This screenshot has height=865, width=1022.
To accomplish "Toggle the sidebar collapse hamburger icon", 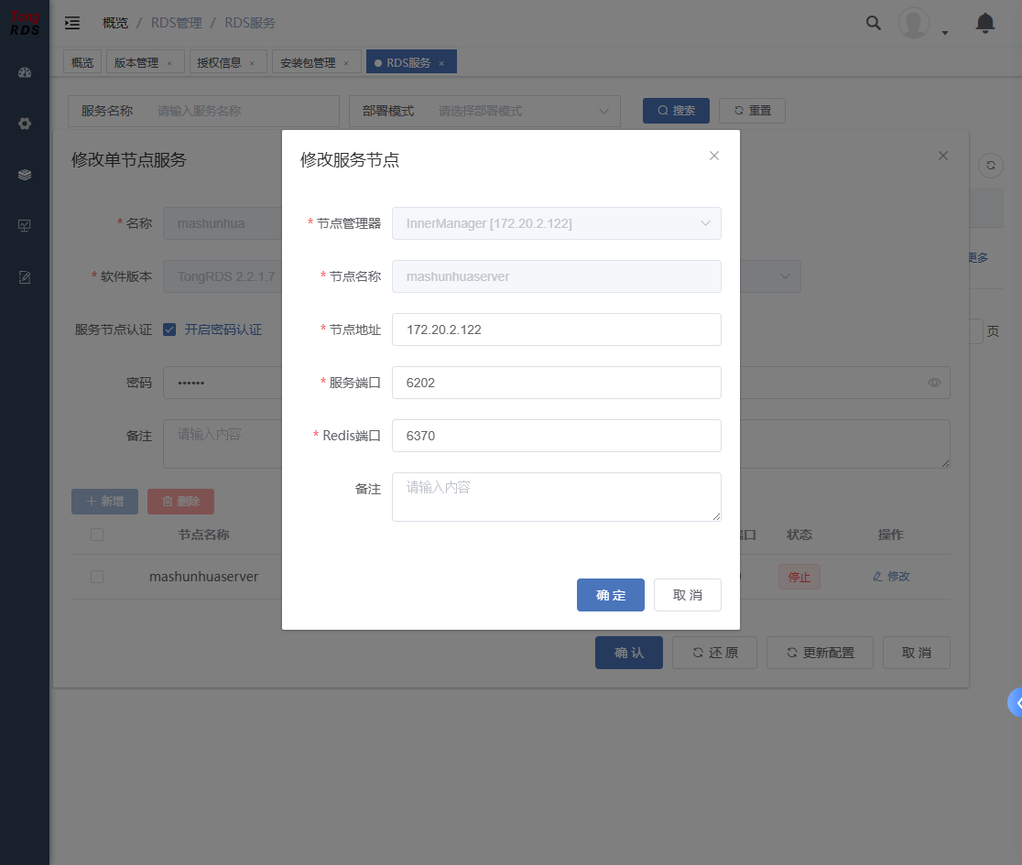I will coord(72,23).
